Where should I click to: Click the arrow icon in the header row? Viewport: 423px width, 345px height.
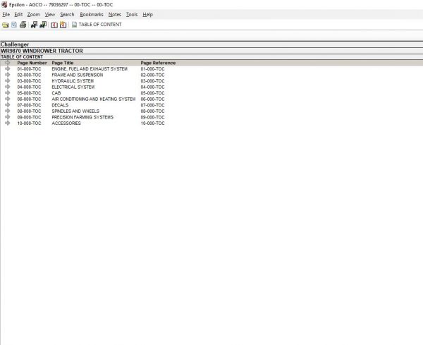click(x=7, y=63)
